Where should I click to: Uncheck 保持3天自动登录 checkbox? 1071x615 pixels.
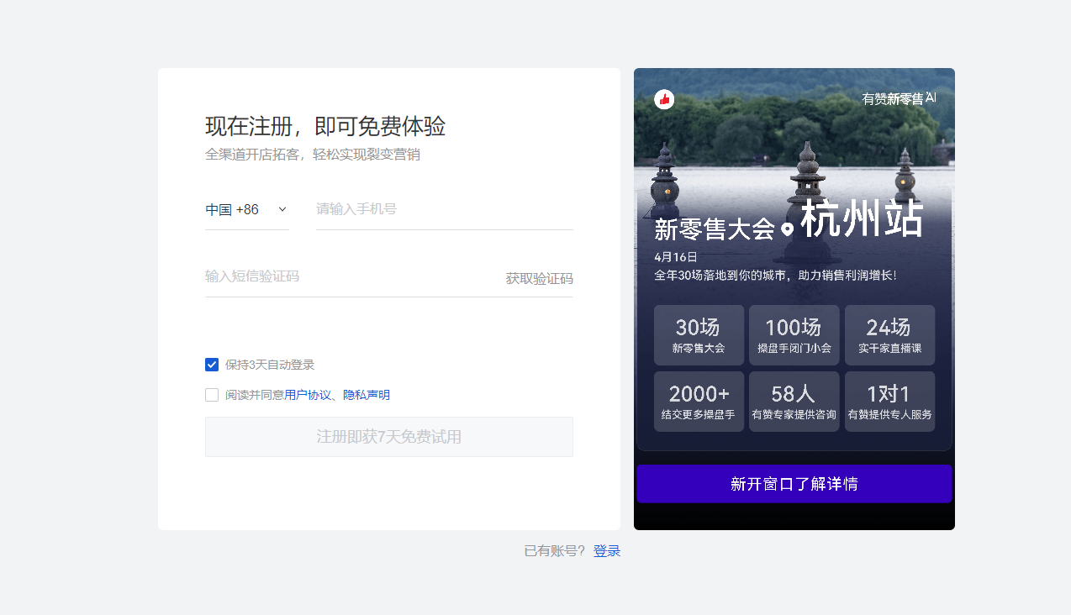(212, 365)
